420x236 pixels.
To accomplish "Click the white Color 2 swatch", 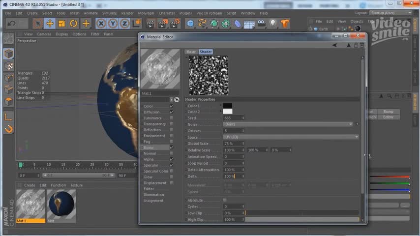I will click(x=228, y=112).
